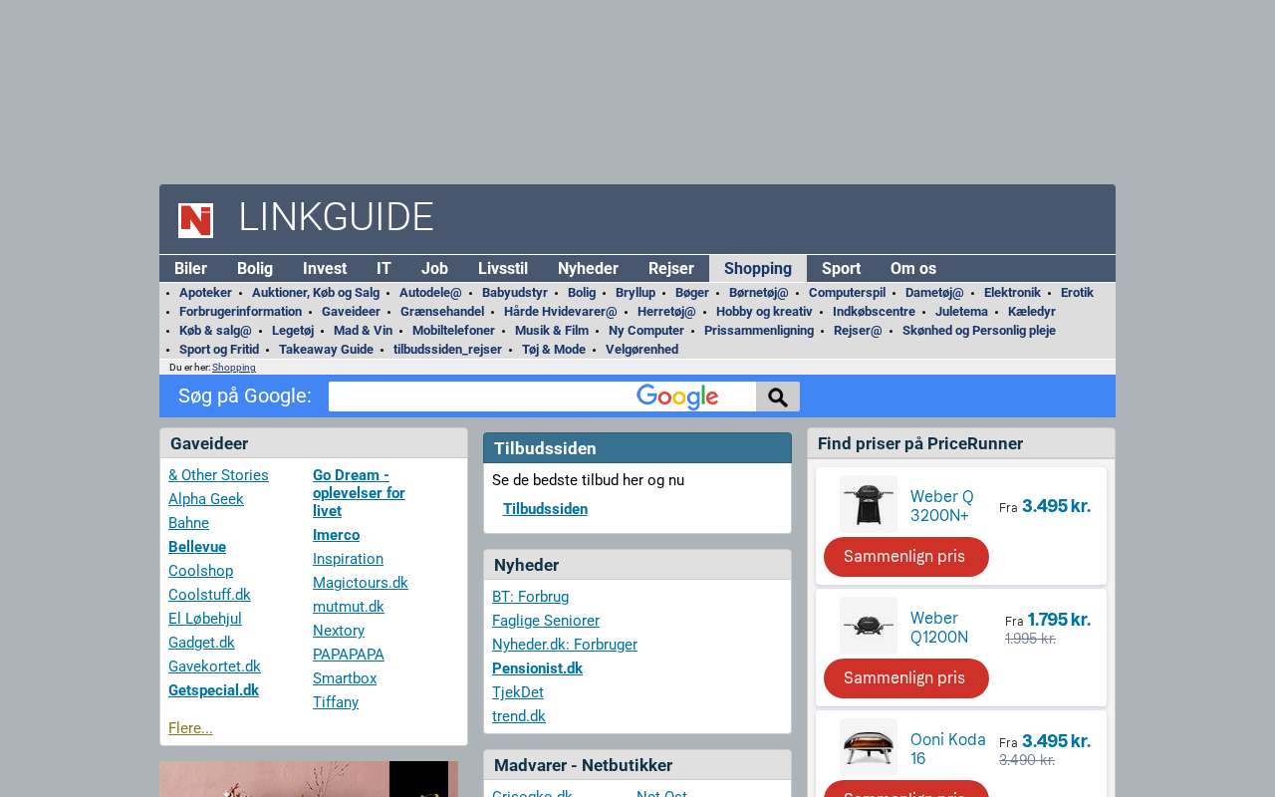Open the Tilbudssiden link

pos(545,509)
